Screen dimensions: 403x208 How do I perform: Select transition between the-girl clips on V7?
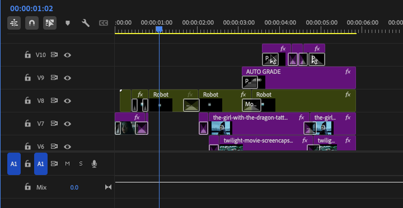pos(310,128)
